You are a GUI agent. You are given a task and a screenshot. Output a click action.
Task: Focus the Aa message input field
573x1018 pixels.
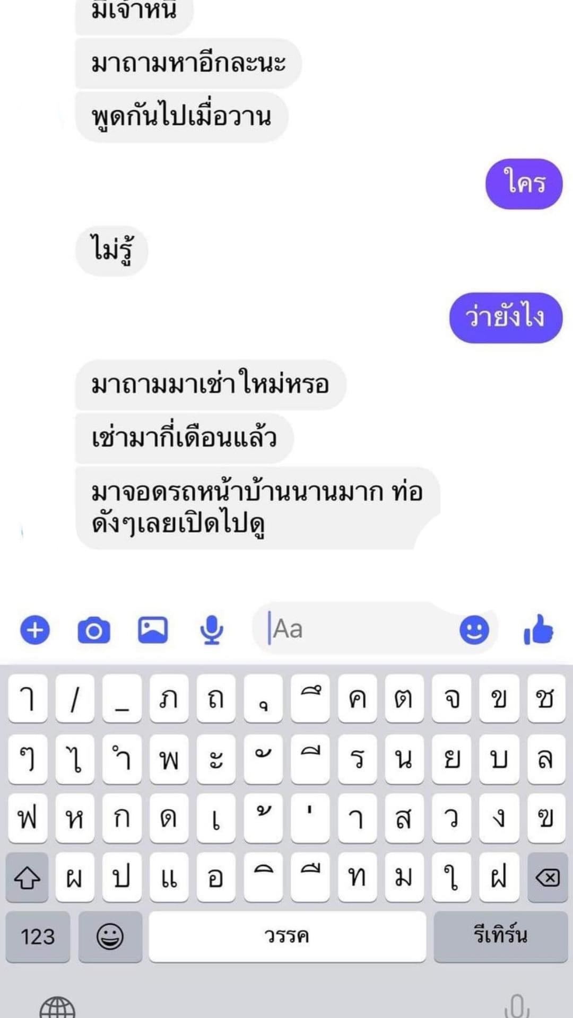coord(361,630)
